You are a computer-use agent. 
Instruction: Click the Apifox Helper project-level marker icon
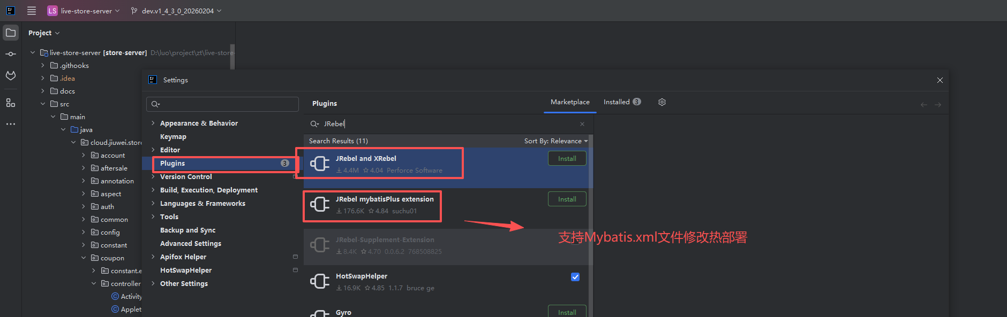point(295,257)
